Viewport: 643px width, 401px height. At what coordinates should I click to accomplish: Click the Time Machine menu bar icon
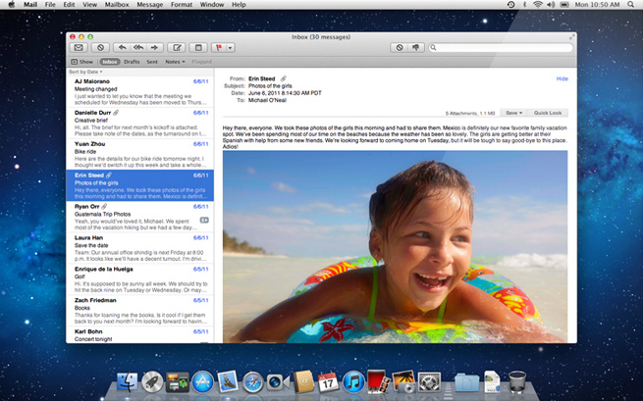coord(510,5)
